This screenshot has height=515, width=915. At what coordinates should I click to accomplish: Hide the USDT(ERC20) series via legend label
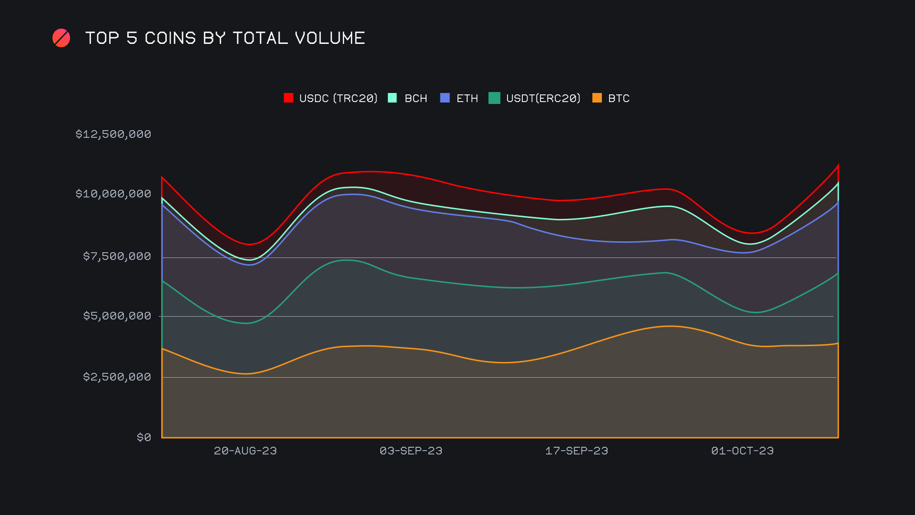tap(543, 98)
